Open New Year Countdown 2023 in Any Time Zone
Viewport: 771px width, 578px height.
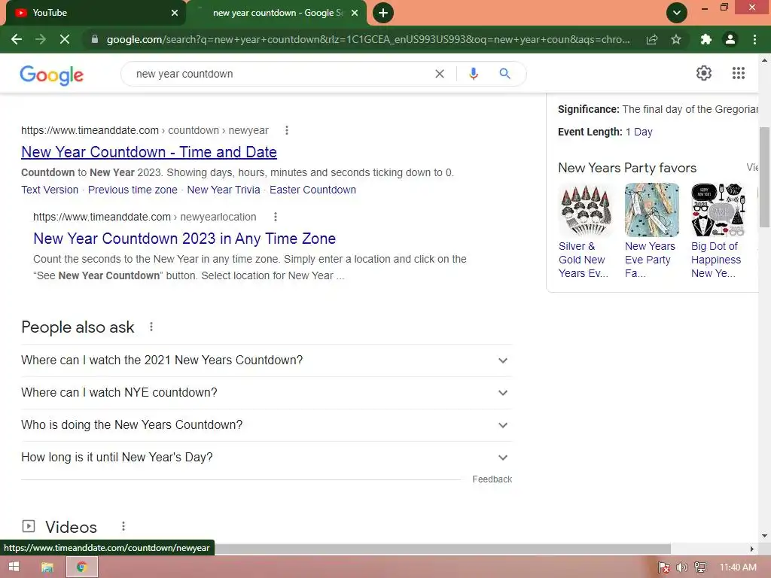click(184, 239)
